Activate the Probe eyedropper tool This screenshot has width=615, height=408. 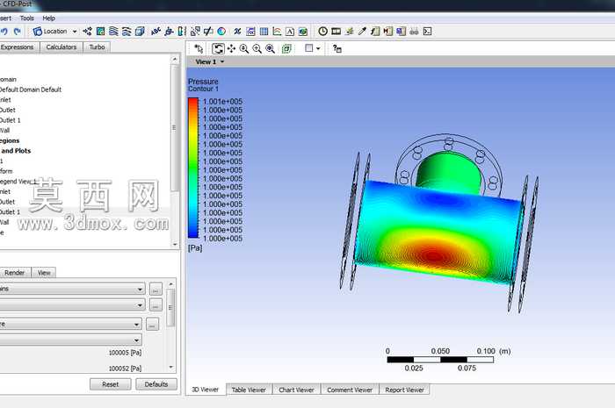point(362,32)
